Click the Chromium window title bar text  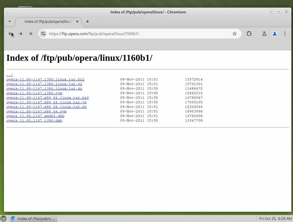click(148, 12)
